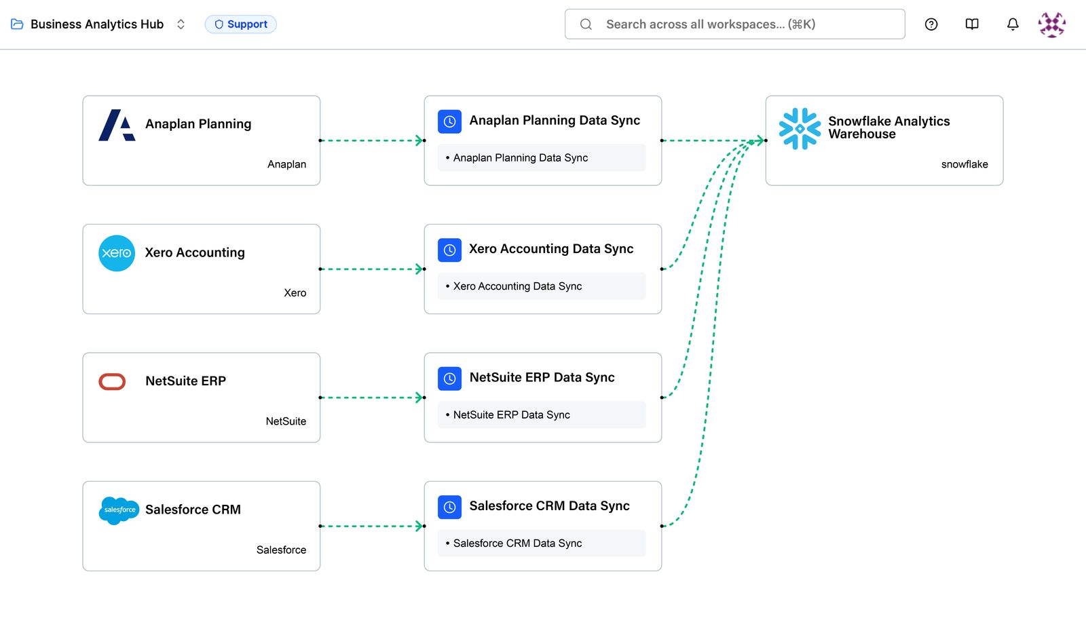Select the Anaplan Planning Data Sync node
This screenshot has width=1086, height=633.
point(555,120)
